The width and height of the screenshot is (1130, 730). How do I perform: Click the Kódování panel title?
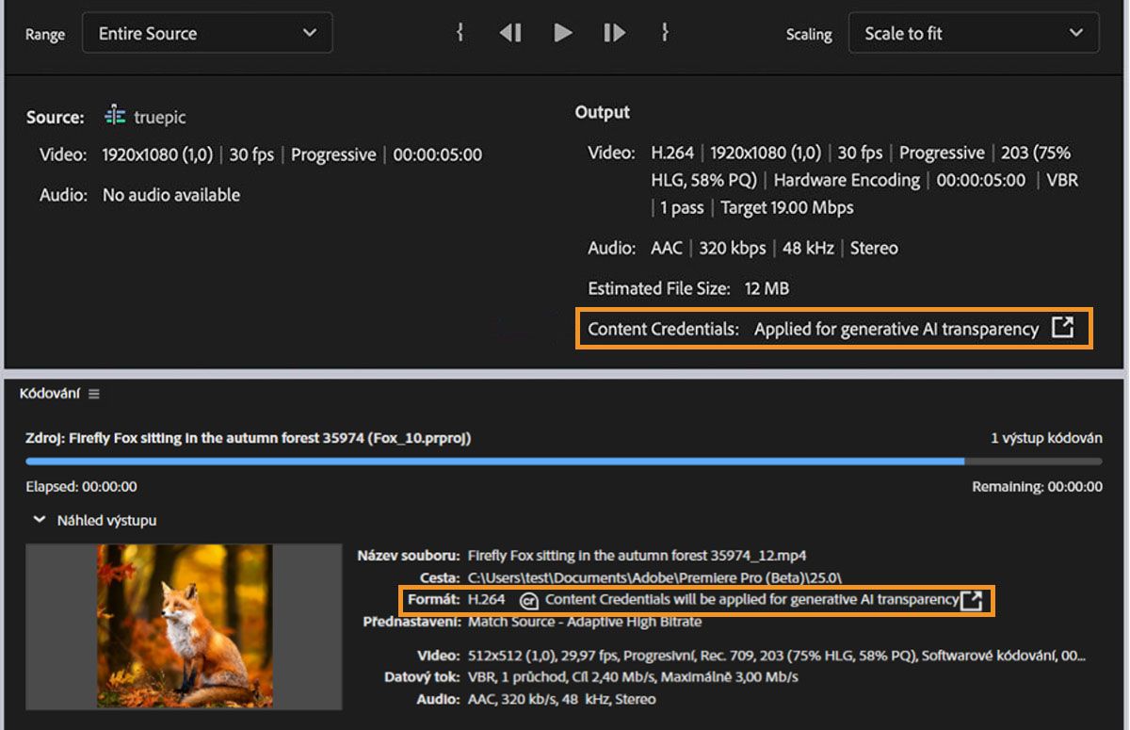pyautogui.click(x=50, y=394)
